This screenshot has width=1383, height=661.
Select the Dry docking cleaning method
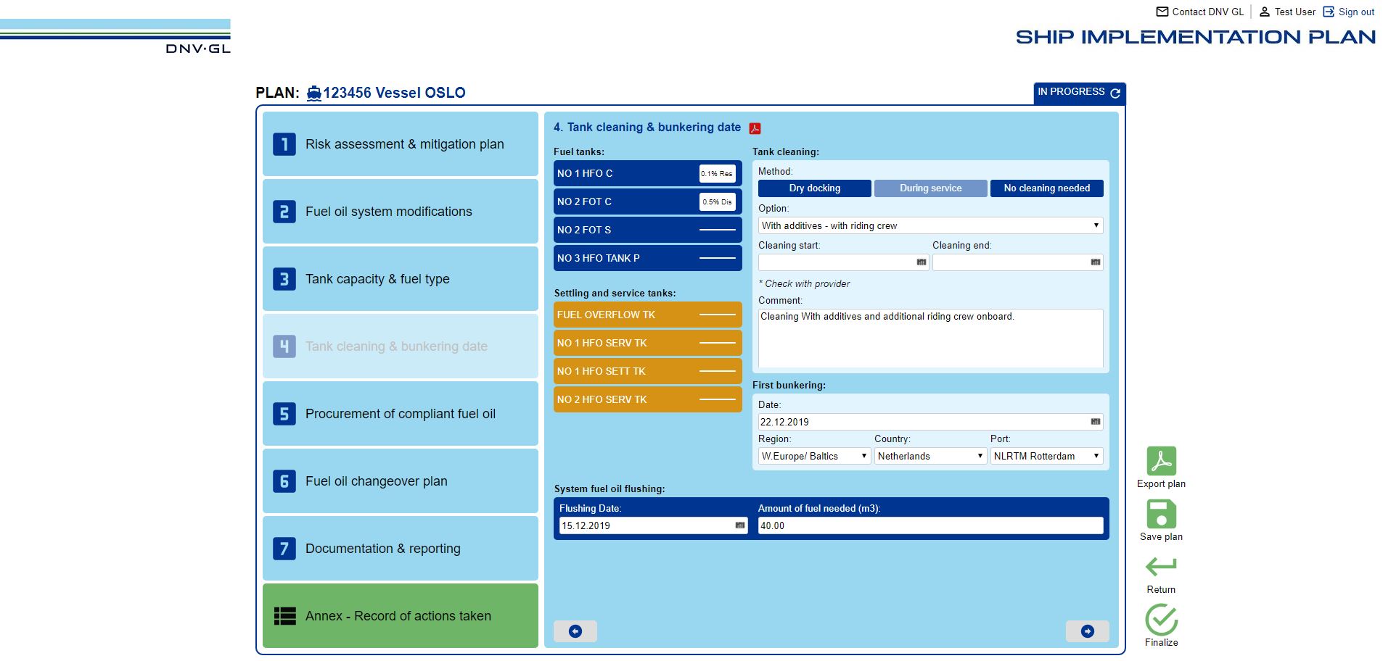coord(815,188)
